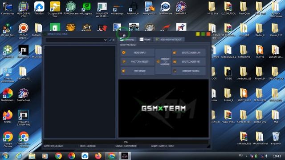Click the TIME text in status bar
Screen dimensions: 285x160
point(88,146)
